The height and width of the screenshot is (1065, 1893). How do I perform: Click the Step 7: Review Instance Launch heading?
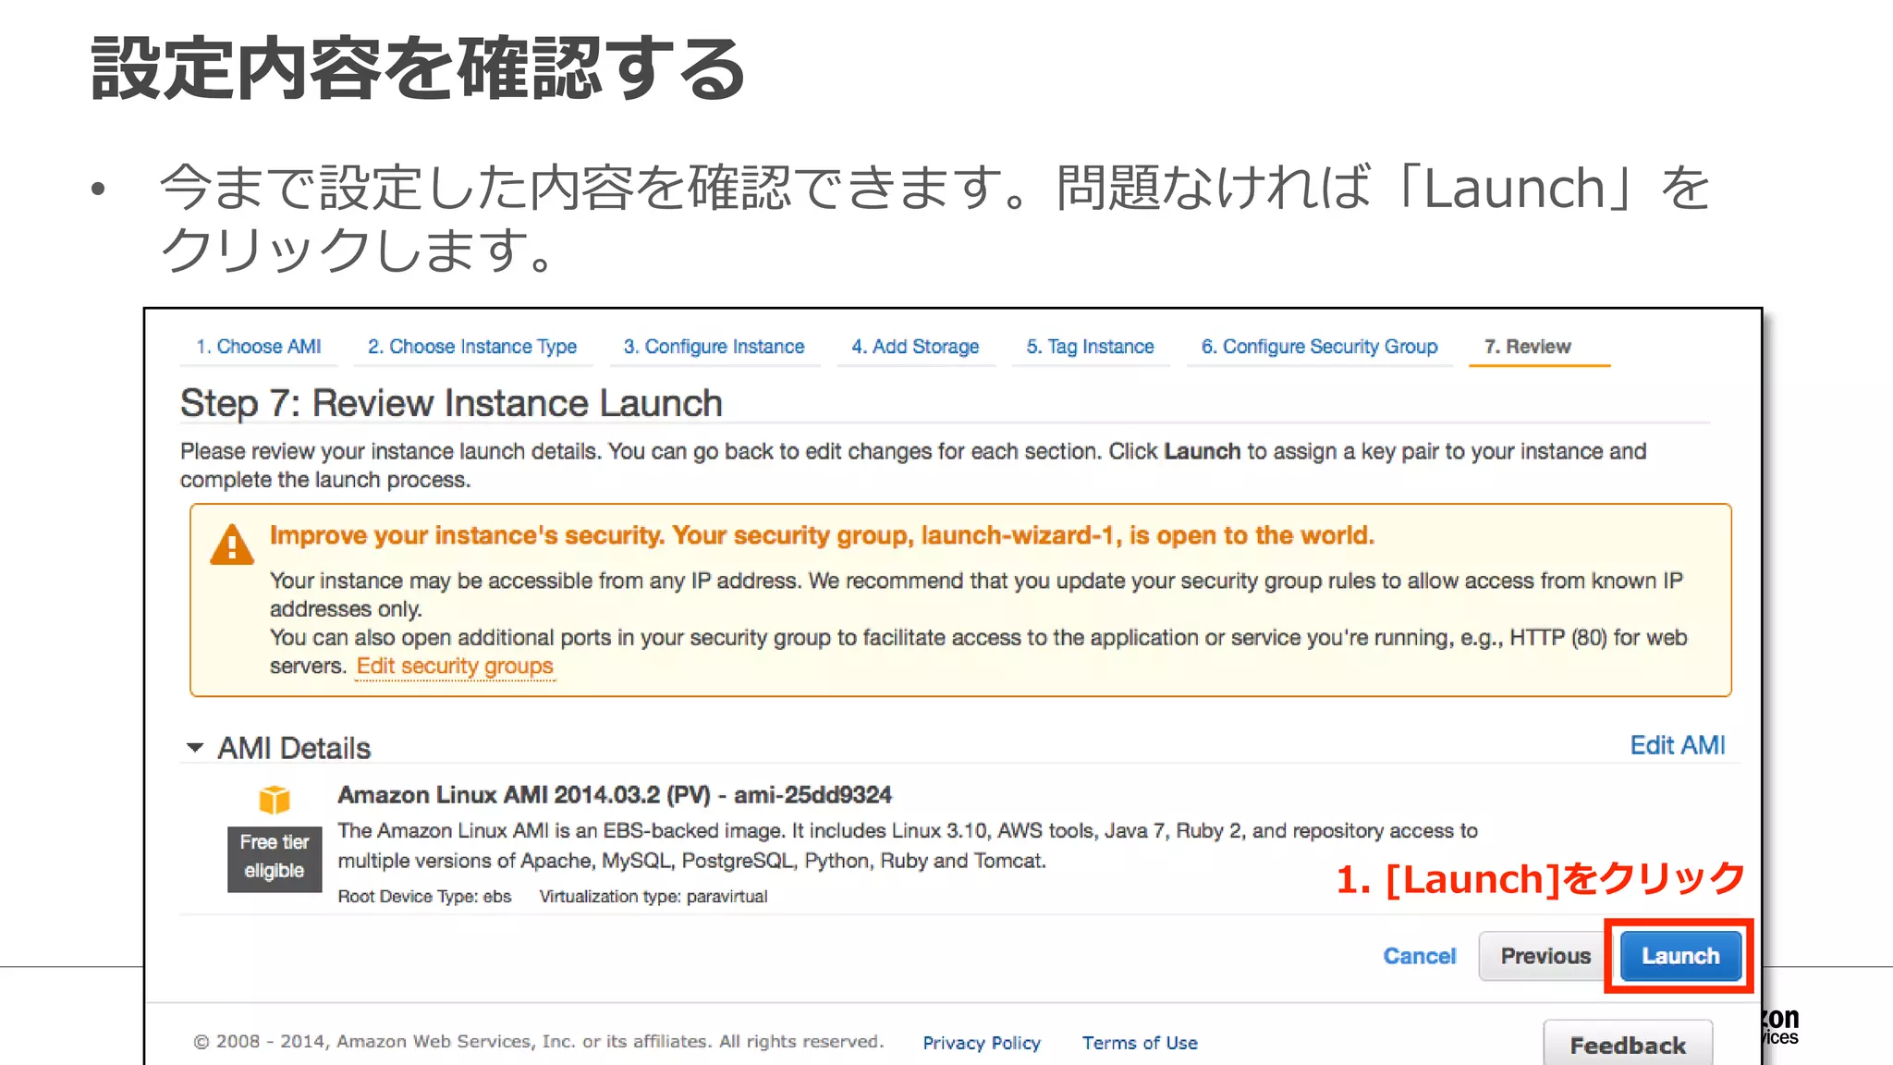click(451, 404)
